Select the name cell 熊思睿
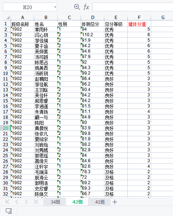Screen dimensions: 173x216 pyautogui.click(x=46, y=101)
